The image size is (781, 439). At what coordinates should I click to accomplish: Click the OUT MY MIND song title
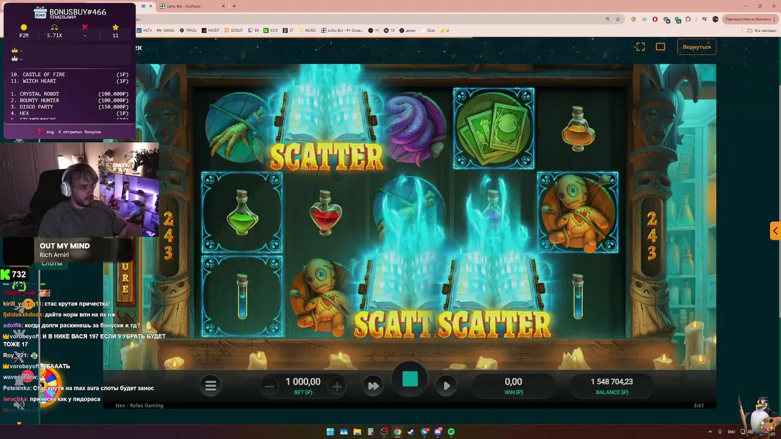coord(65,246)
